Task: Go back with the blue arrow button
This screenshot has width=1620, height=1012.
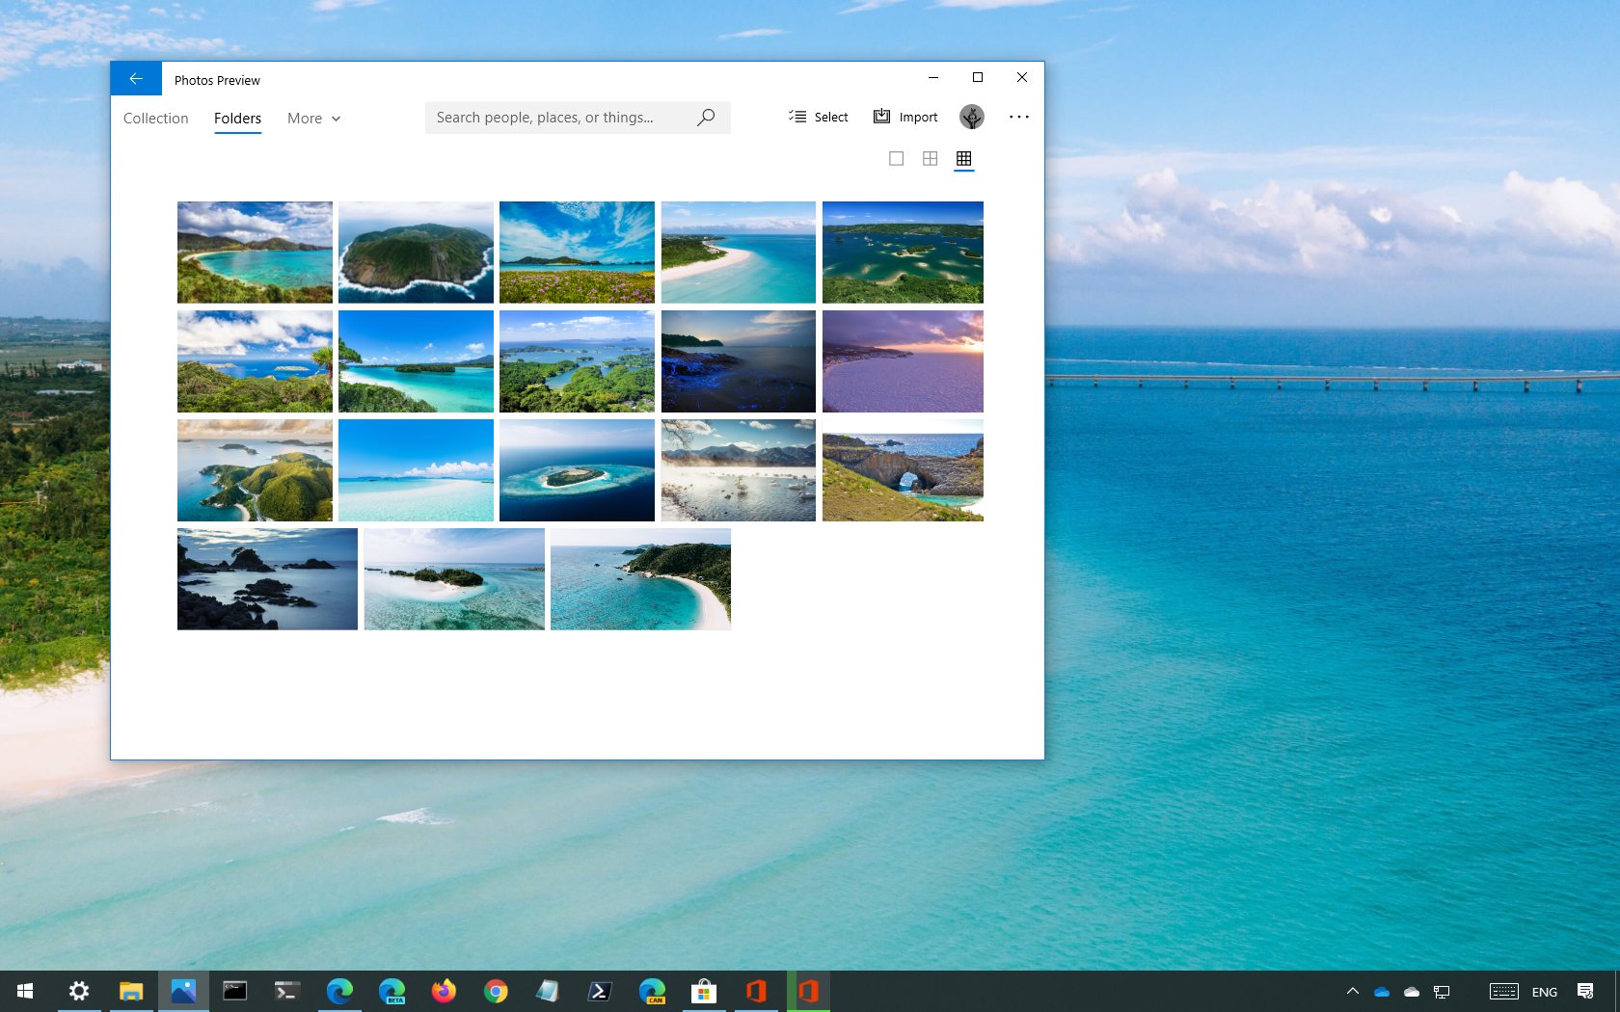Action: pos(136,79)
